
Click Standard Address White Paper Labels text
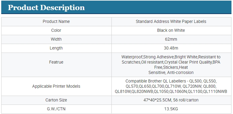click(x=171, y=22)
